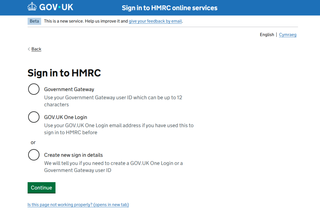Open the 'Sign in to HMRC online services' header title
Screen dimensions: 320x214
click(x=169, y=8)
